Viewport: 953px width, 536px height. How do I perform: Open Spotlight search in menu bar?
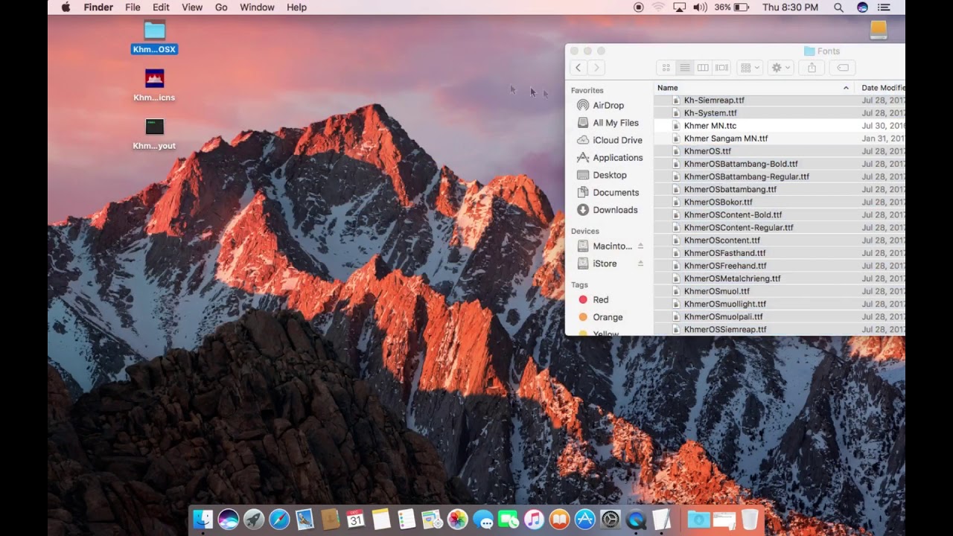click(x=838, y=7)
